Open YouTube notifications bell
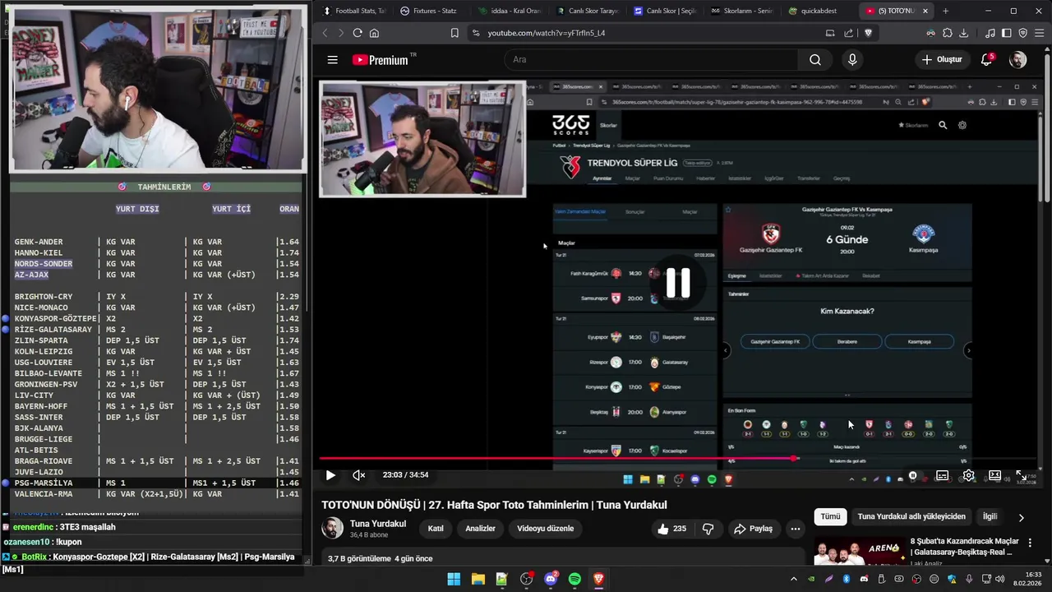Image resolution: width=1052 pixels, height=592 pixels. (x=987, y=59)
